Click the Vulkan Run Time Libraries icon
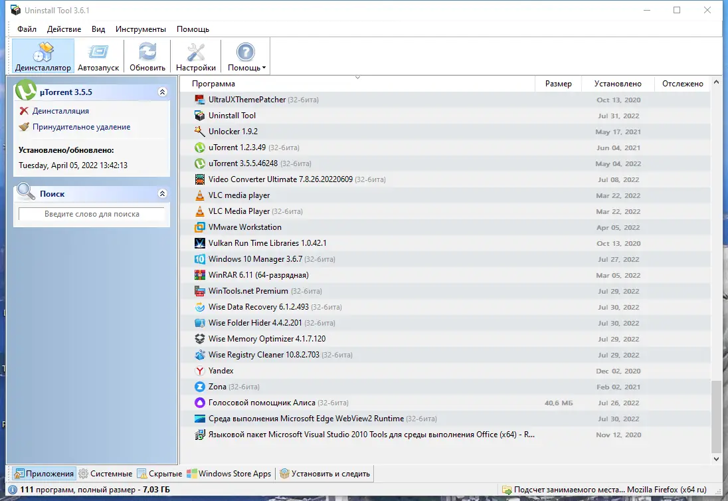 coord(200,243)
